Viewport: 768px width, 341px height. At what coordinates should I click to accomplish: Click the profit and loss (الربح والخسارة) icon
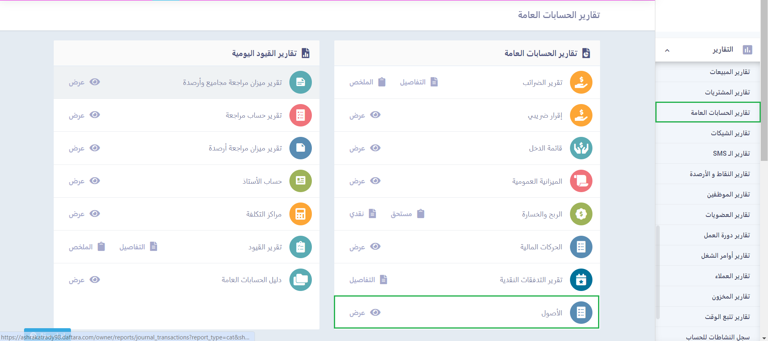(x=581, y=214)
